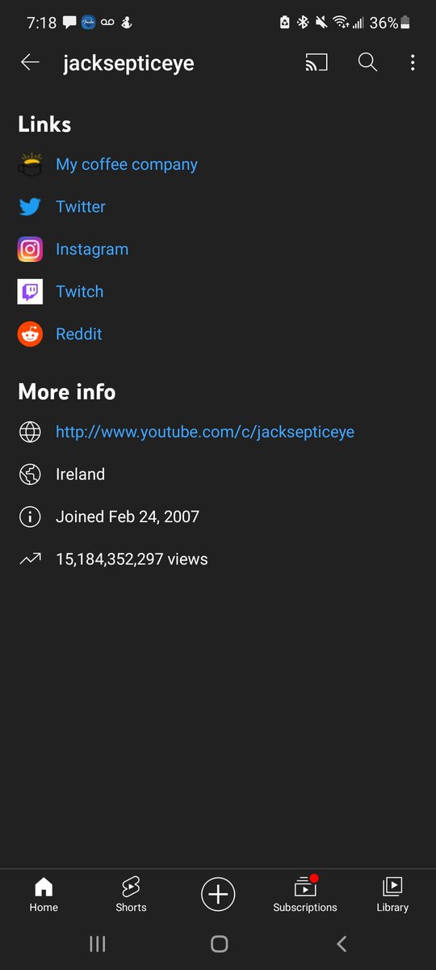Image resolution: width=436 pixels, height=970 pixels.
Task: Tap the muted sound icon in status bar
Action: (322, 23)
